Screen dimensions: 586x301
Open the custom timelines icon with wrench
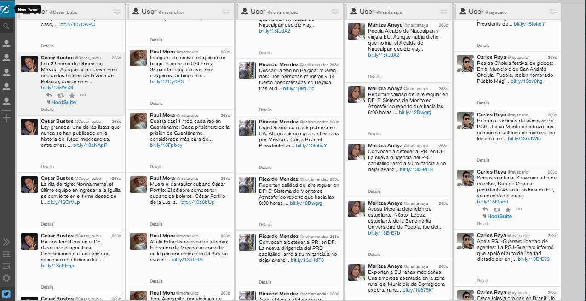click(x=6, y=266)
